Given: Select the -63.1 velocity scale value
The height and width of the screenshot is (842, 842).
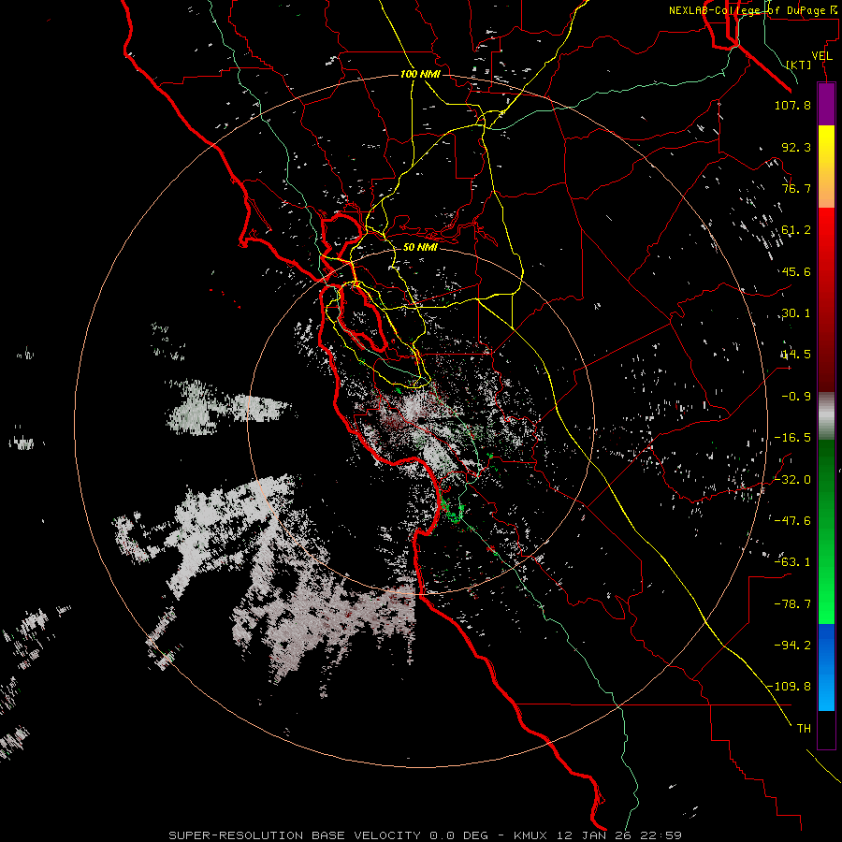Looking at the screenshot, I should pyautogui.click(x=792, y=562).
